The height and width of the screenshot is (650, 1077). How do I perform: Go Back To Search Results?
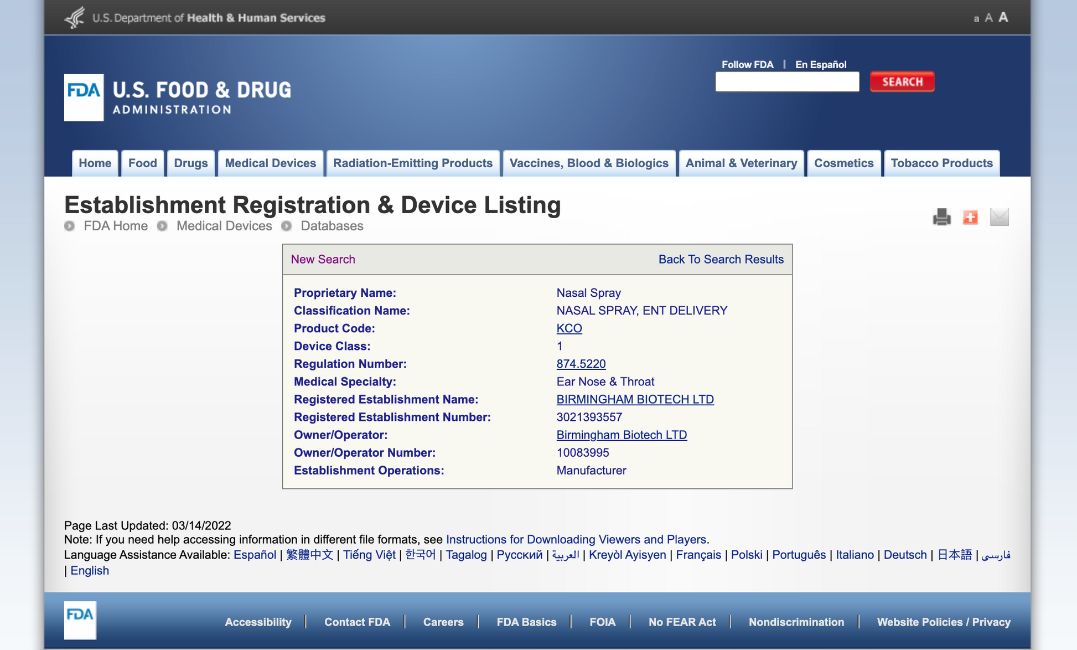pyautogui.click(x=721, y=259)
